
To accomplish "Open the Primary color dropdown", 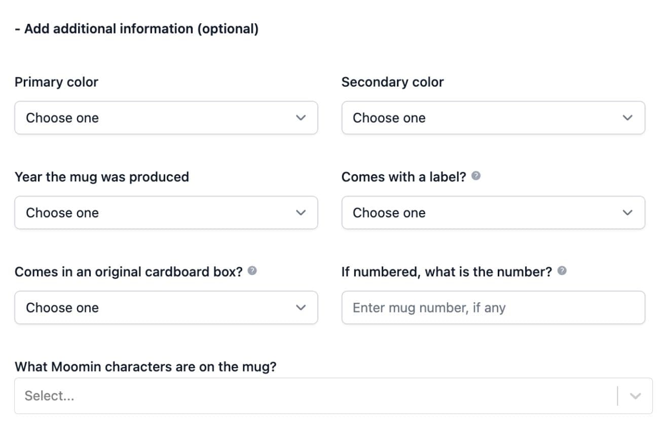I will pyautogui.click(x=166, y=118).
